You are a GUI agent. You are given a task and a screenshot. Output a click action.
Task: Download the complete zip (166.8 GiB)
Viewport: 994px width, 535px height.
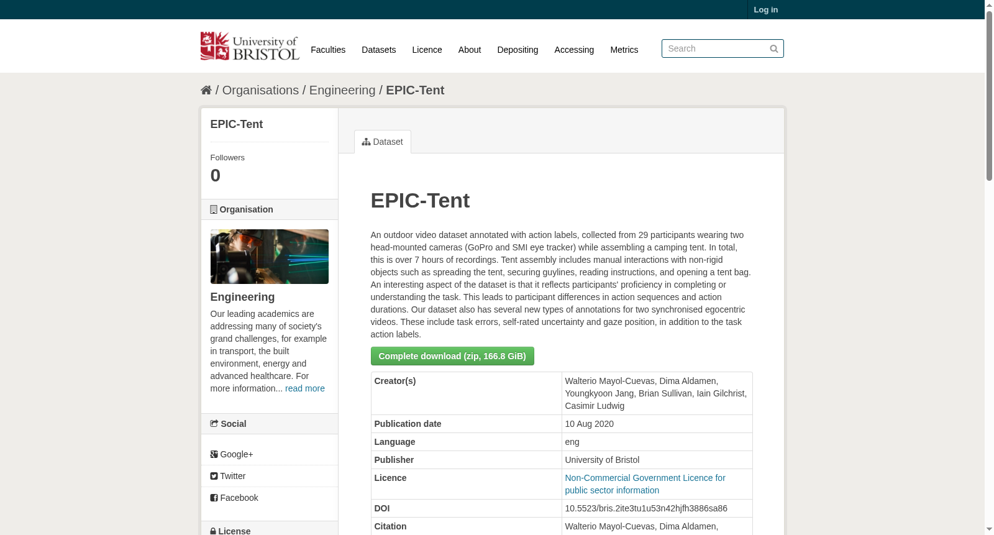coord(452,356)
